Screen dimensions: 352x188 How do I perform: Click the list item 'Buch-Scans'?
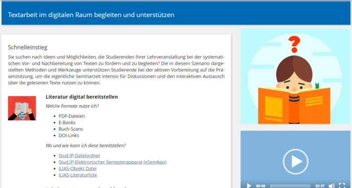tap(71, 129)
